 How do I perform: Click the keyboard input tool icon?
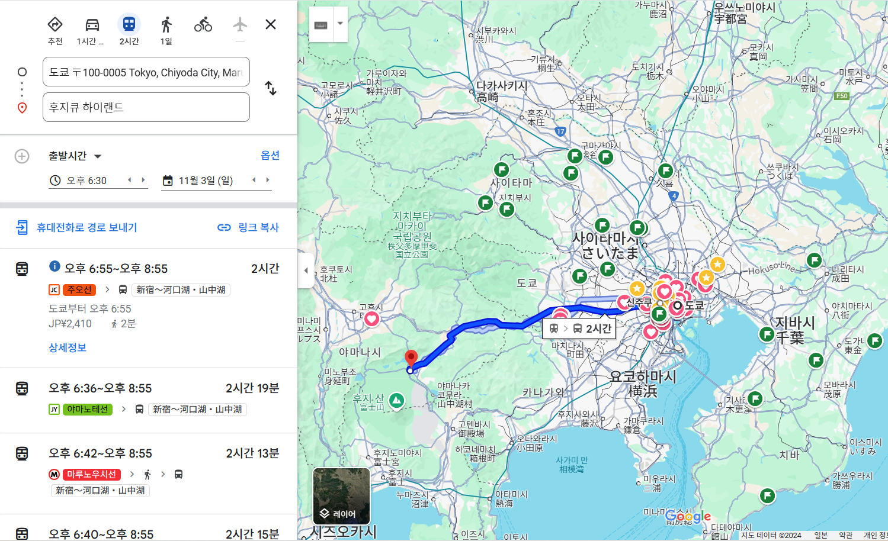coord(321,25)
